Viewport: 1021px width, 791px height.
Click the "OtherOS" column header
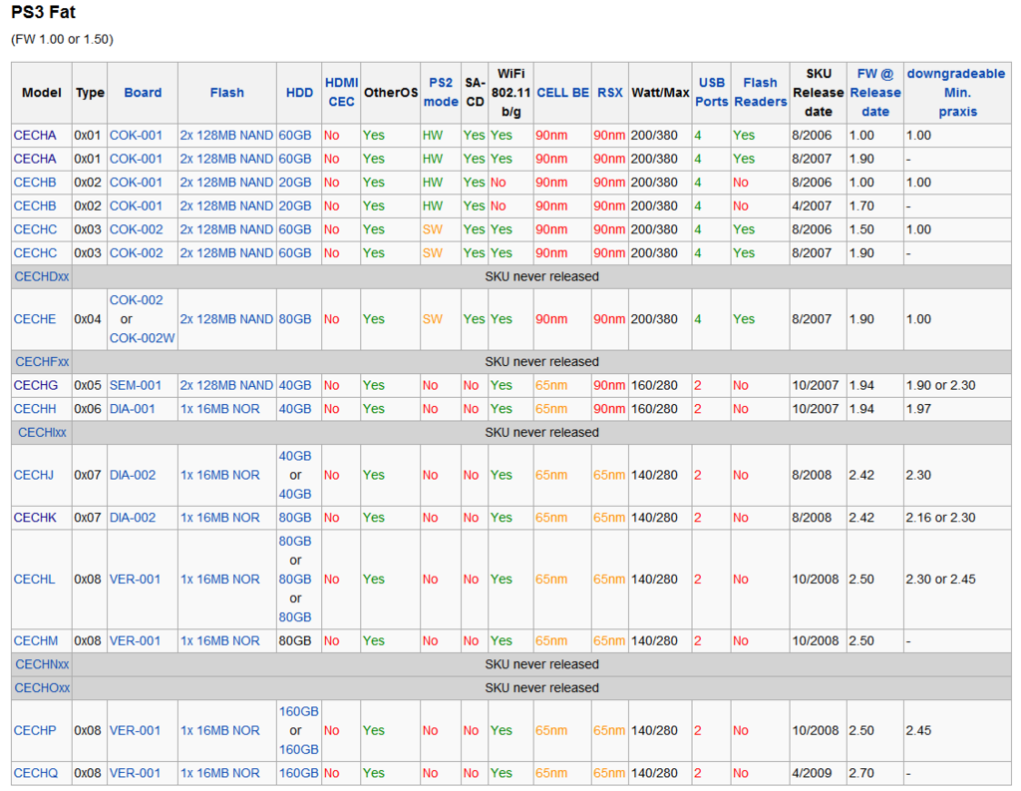391,93
